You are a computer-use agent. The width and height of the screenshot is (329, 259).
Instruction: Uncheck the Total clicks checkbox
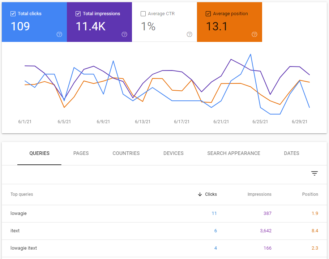click(13, 14)
